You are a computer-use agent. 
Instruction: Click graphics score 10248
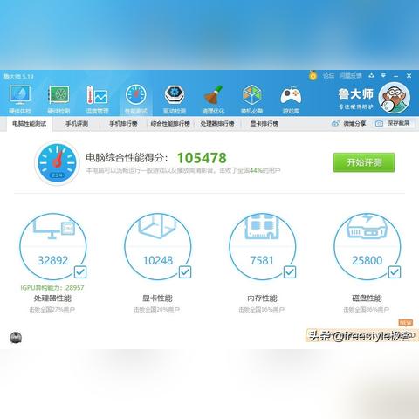158,260
